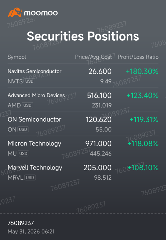Click the May 31, 2026 06:21 timestamp

[31, 232]
